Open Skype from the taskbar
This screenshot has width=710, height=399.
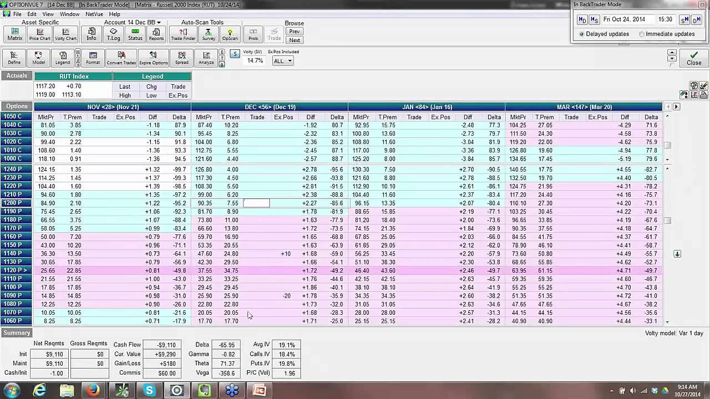(149, 391)
